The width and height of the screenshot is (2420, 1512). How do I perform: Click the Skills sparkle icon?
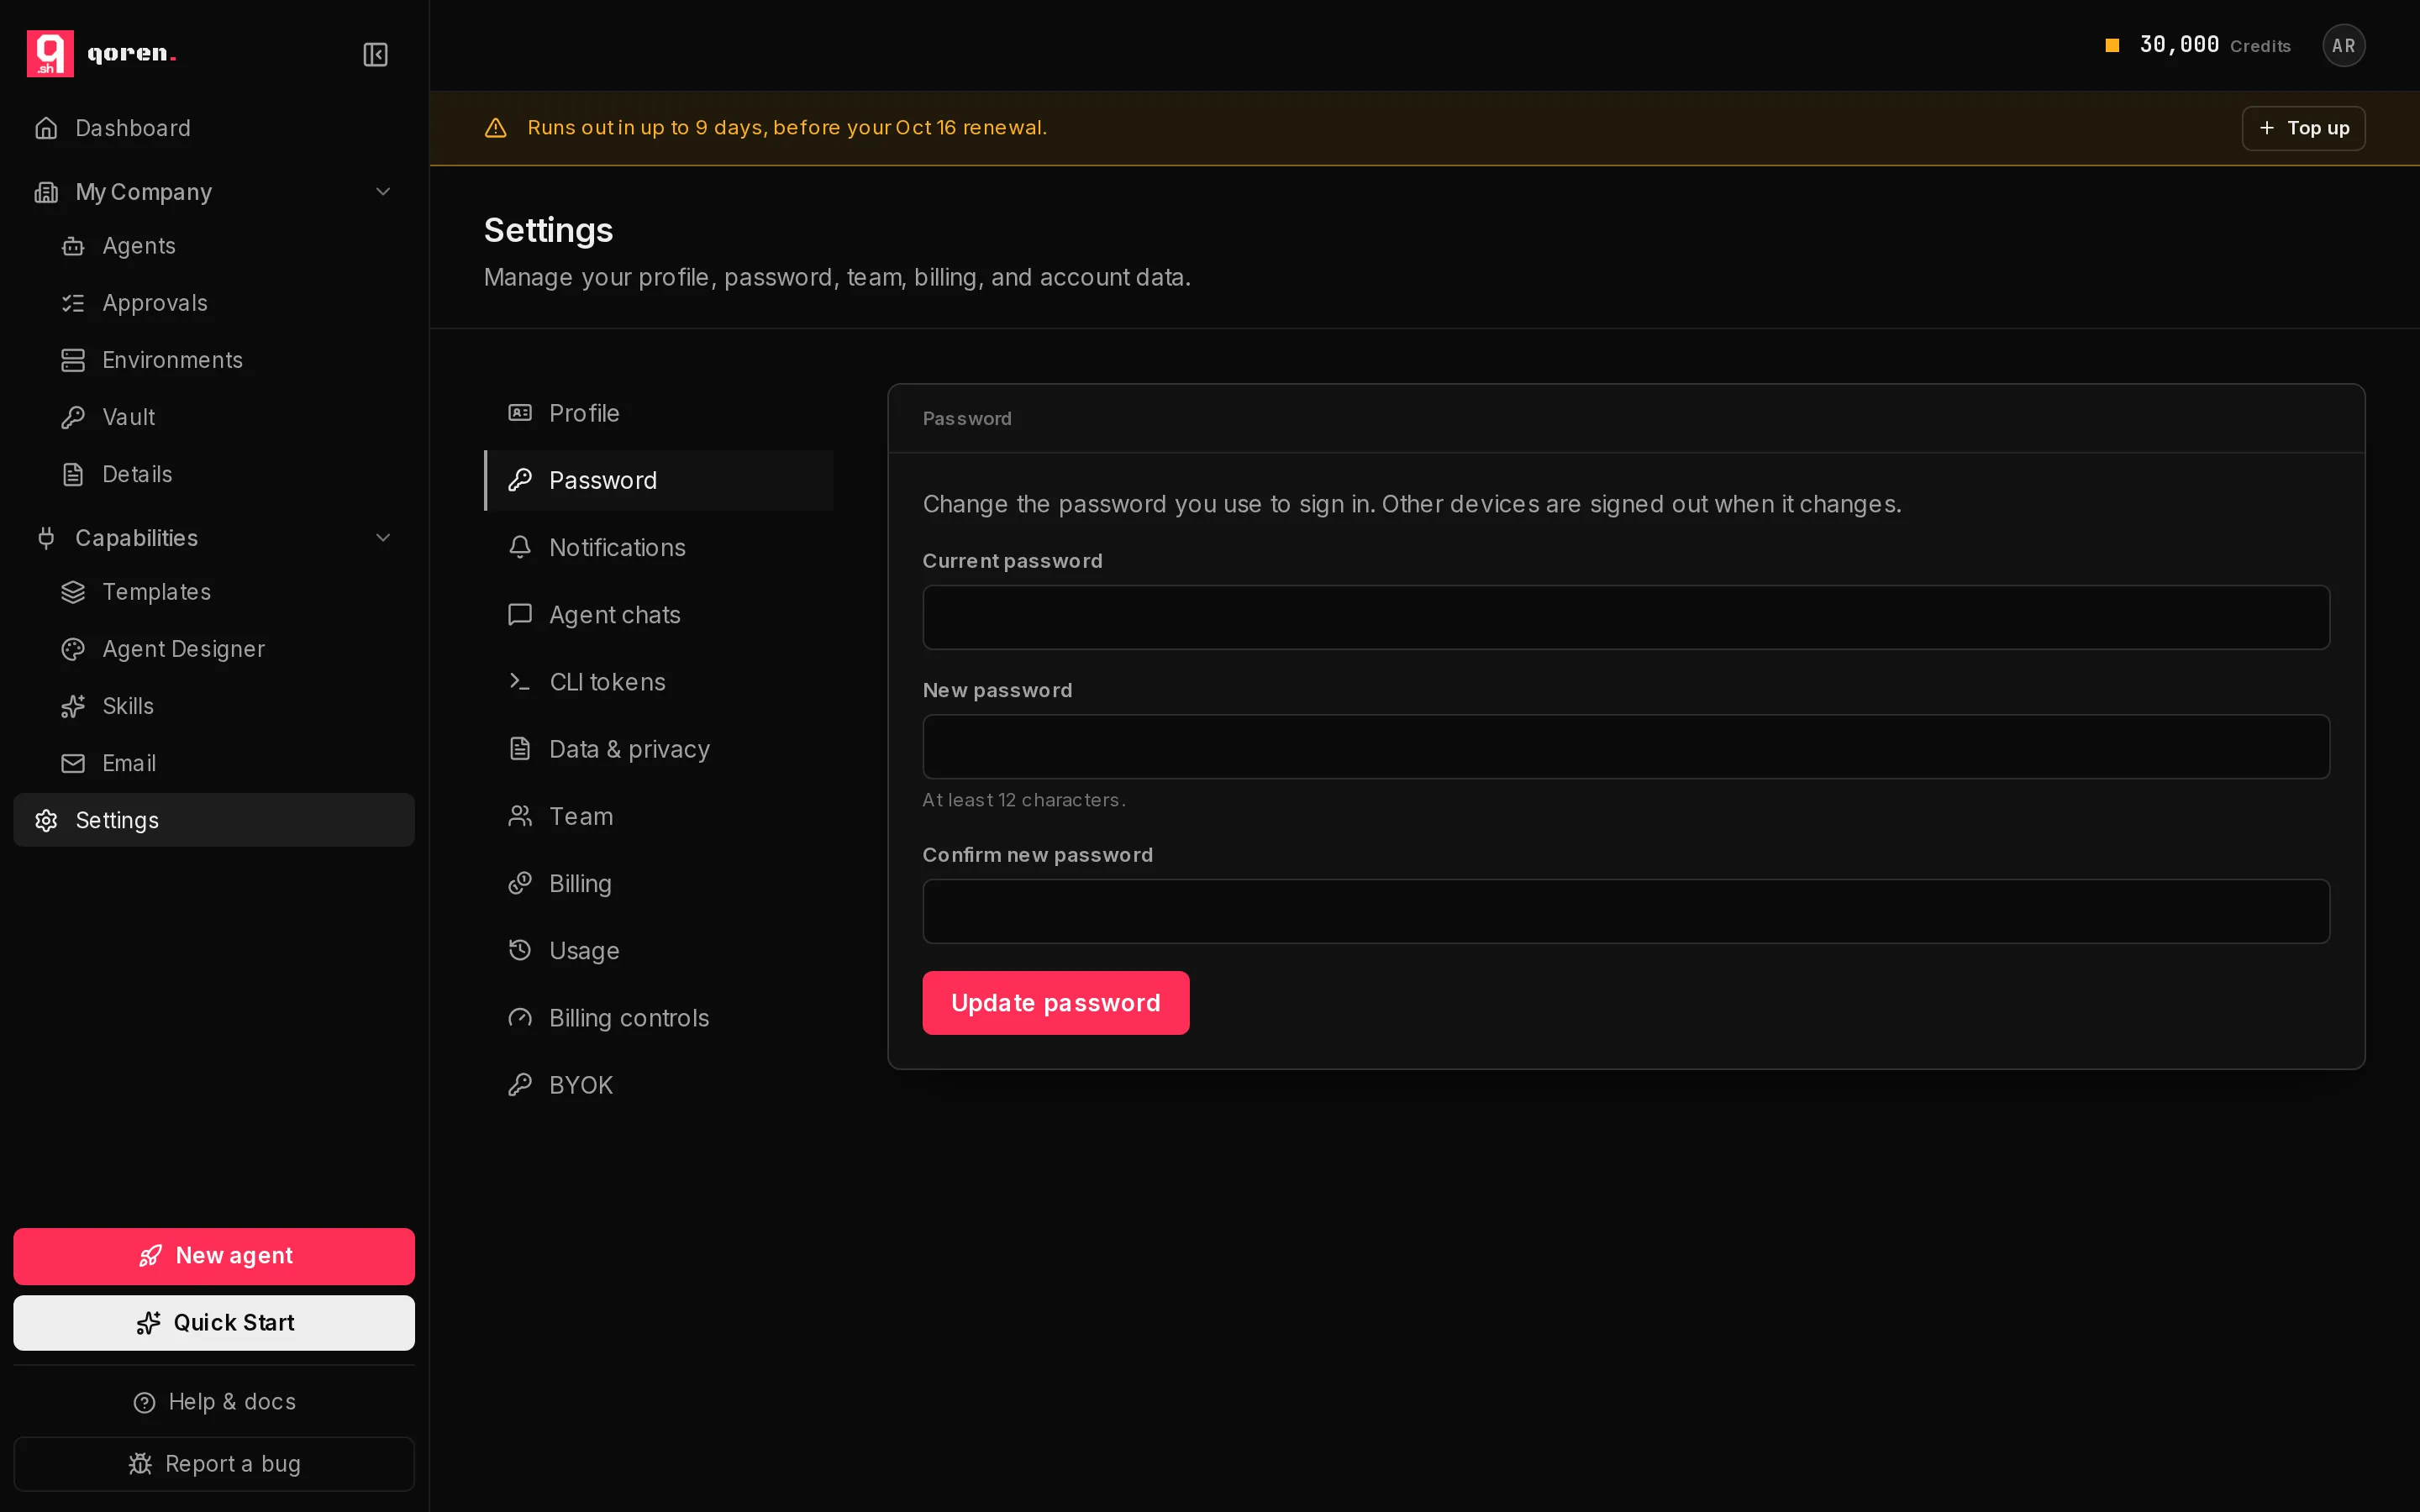(73, 706)
